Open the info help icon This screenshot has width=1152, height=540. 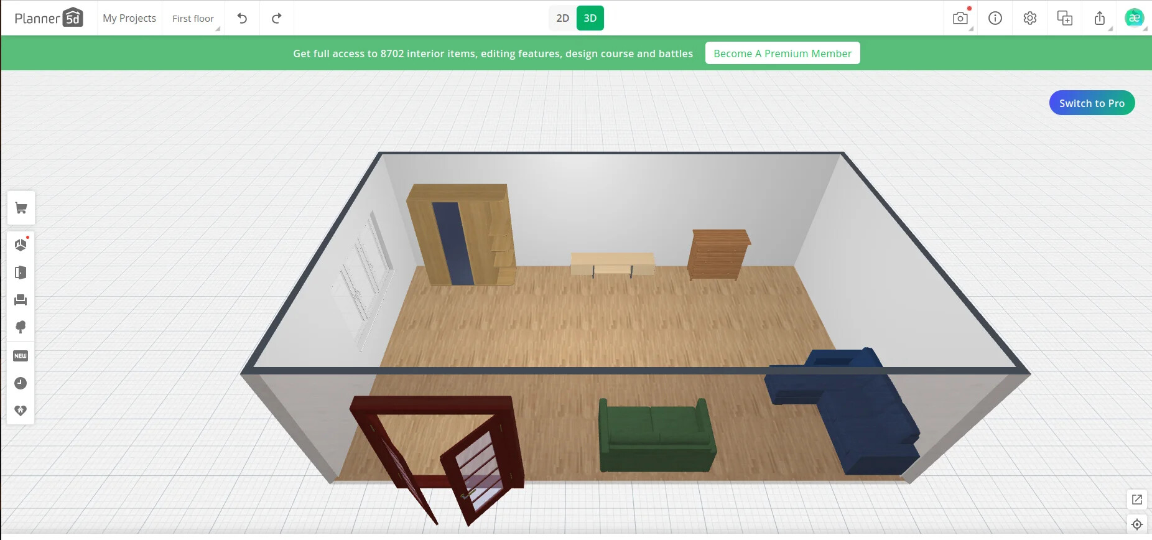[x=995, y=18]
